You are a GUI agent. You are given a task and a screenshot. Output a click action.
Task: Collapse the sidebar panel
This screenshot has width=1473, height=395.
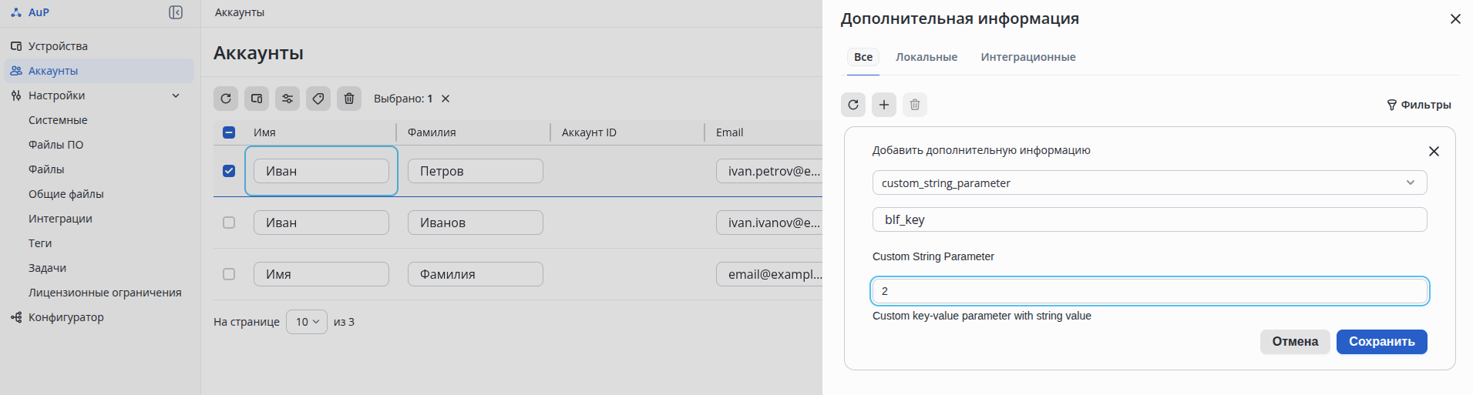[176, 12]
